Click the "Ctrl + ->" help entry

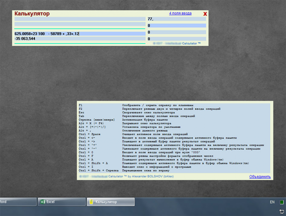[87, 142]
